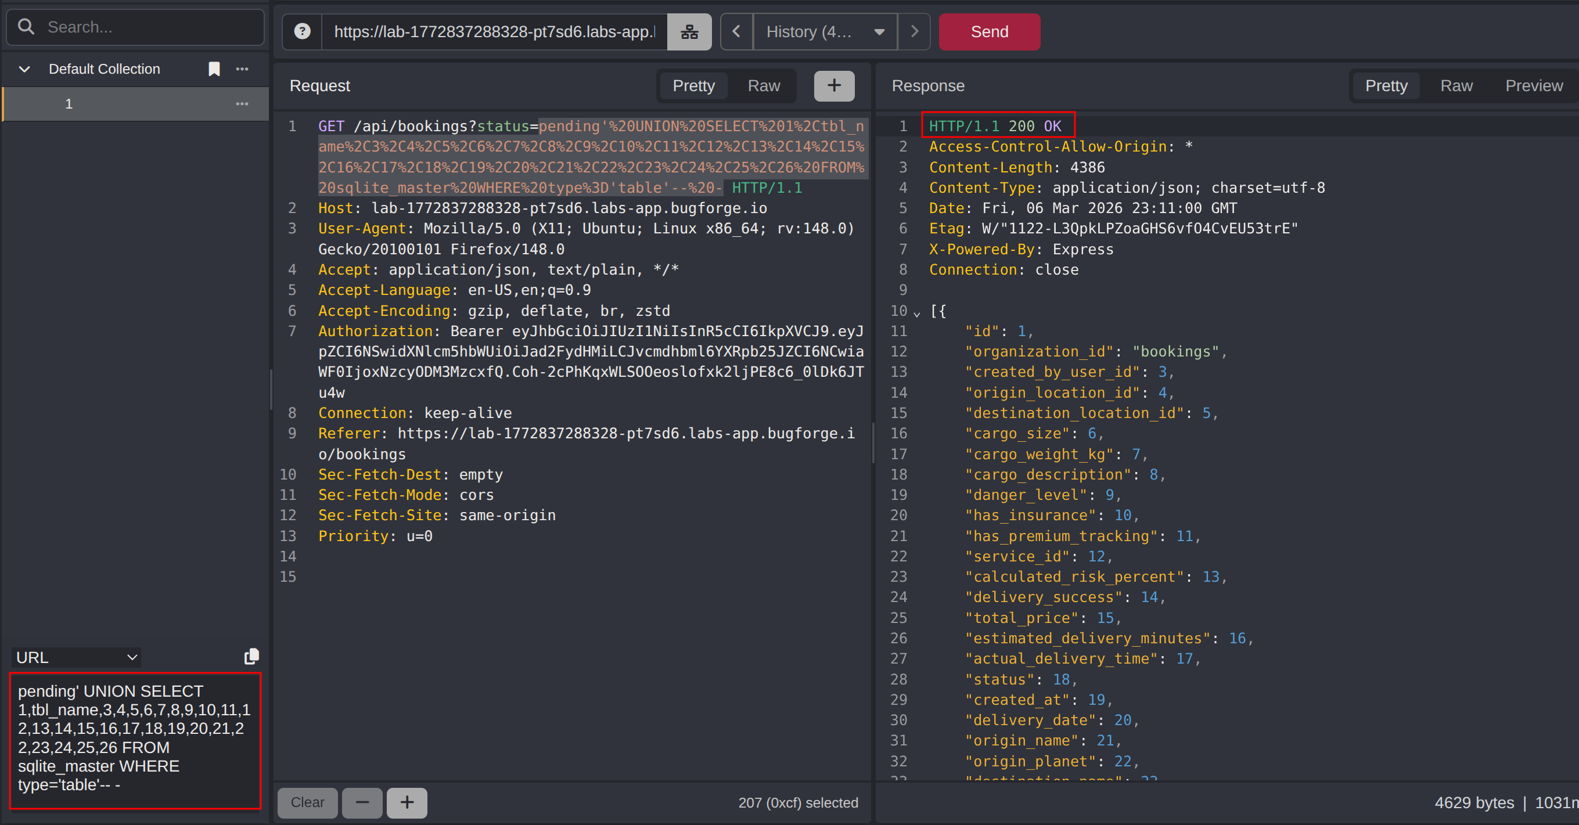Click the search magnifier icon
Viewport: 1579px width, 825px height.
(26, 27)
